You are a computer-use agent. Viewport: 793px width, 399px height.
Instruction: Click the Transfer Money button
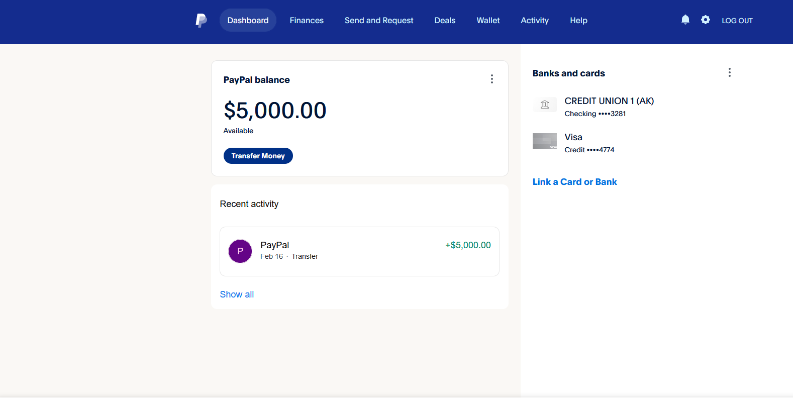point(258,156)
